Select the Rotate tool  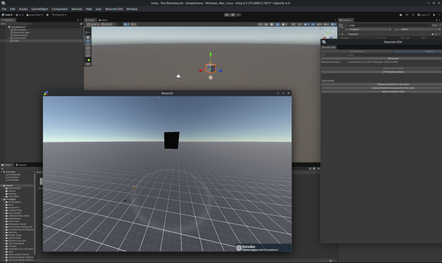(88, 45)
